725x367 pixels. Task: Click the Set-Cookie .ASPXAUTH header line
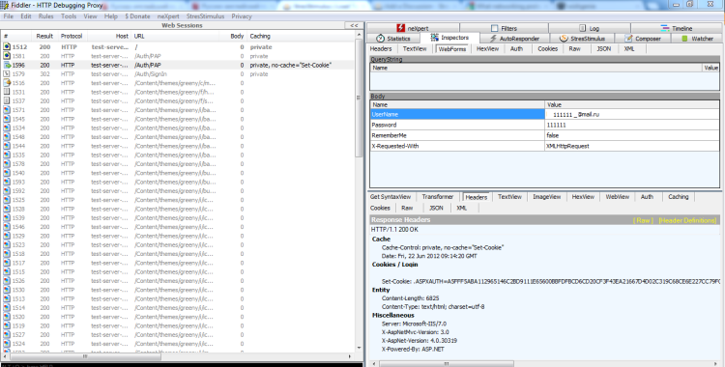(550, 281)
